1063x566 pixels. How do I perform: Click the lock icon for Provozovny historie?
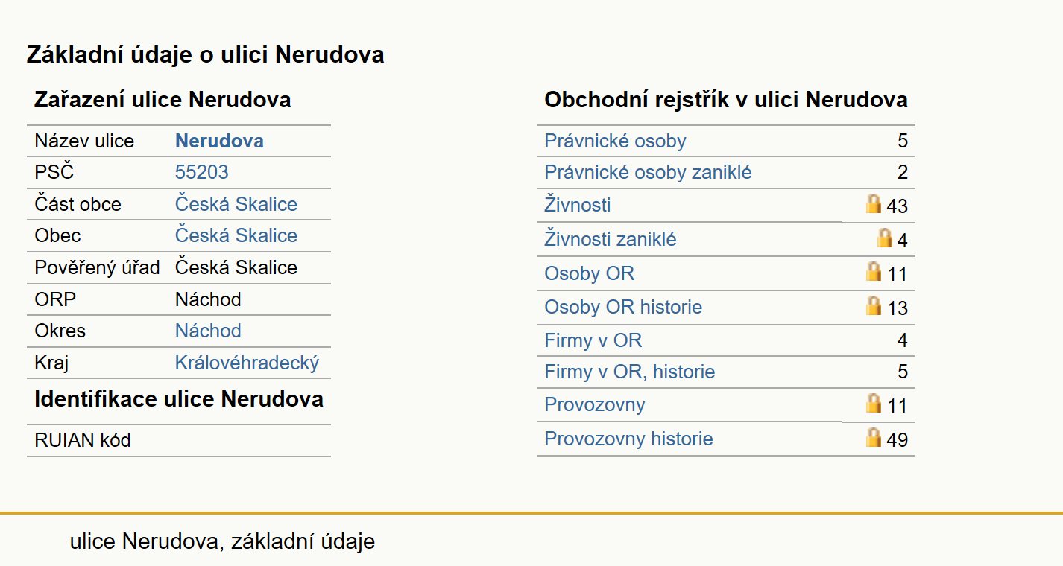coord(874,437)
